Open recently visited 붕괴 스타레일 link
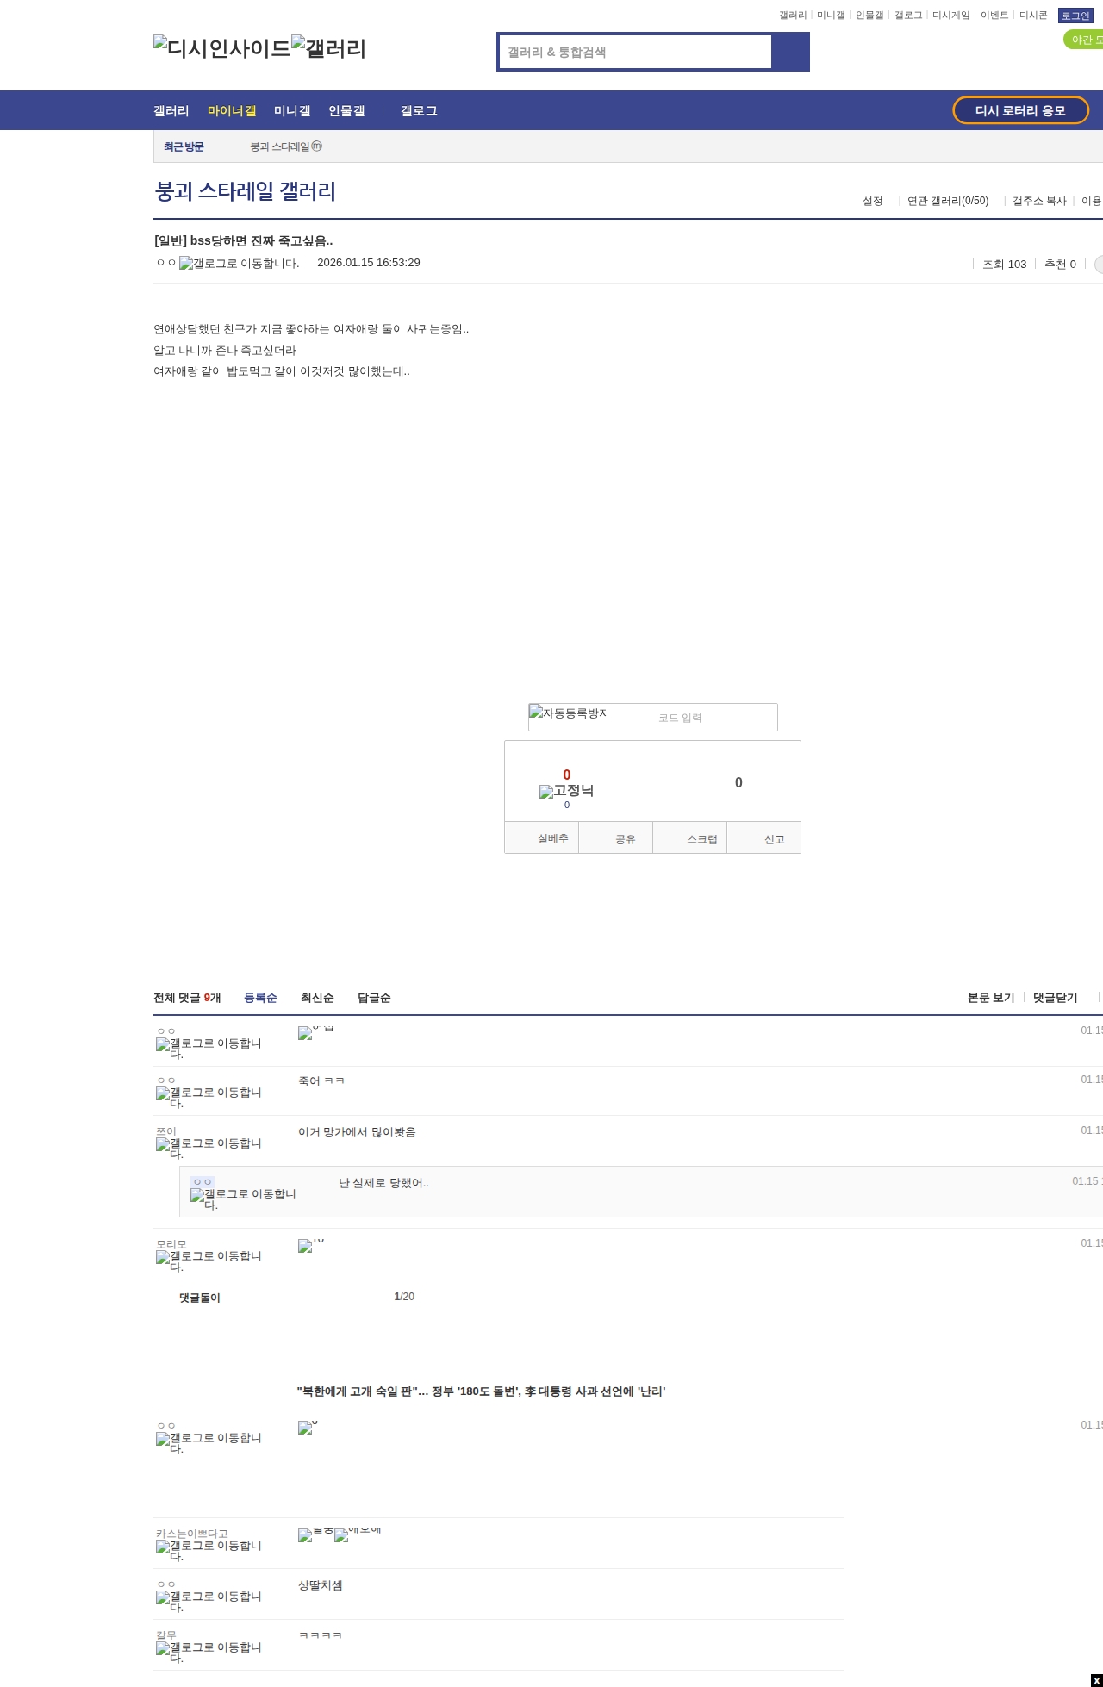Screen dimensions: 1103x1687 pos(286,146)
